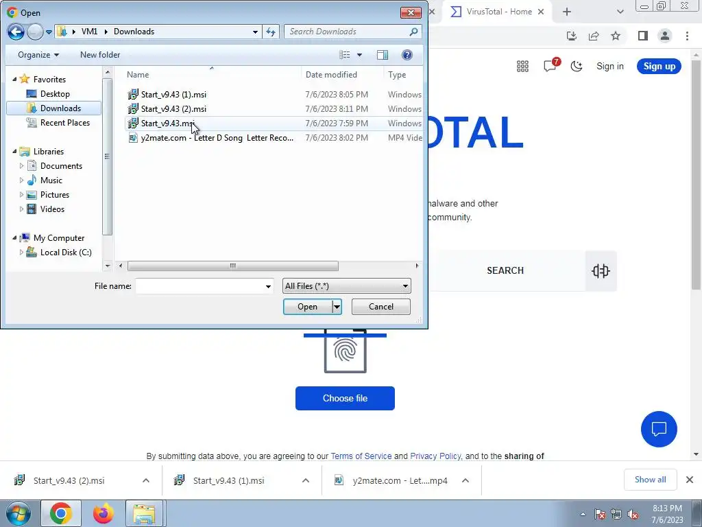Select My Computer in the navigation pane

coord(59,238)
